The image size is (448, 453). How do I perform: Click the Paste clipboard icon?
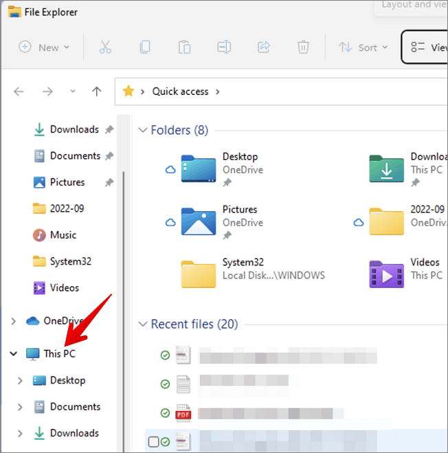pyautogui.click(x=184, y=47)
